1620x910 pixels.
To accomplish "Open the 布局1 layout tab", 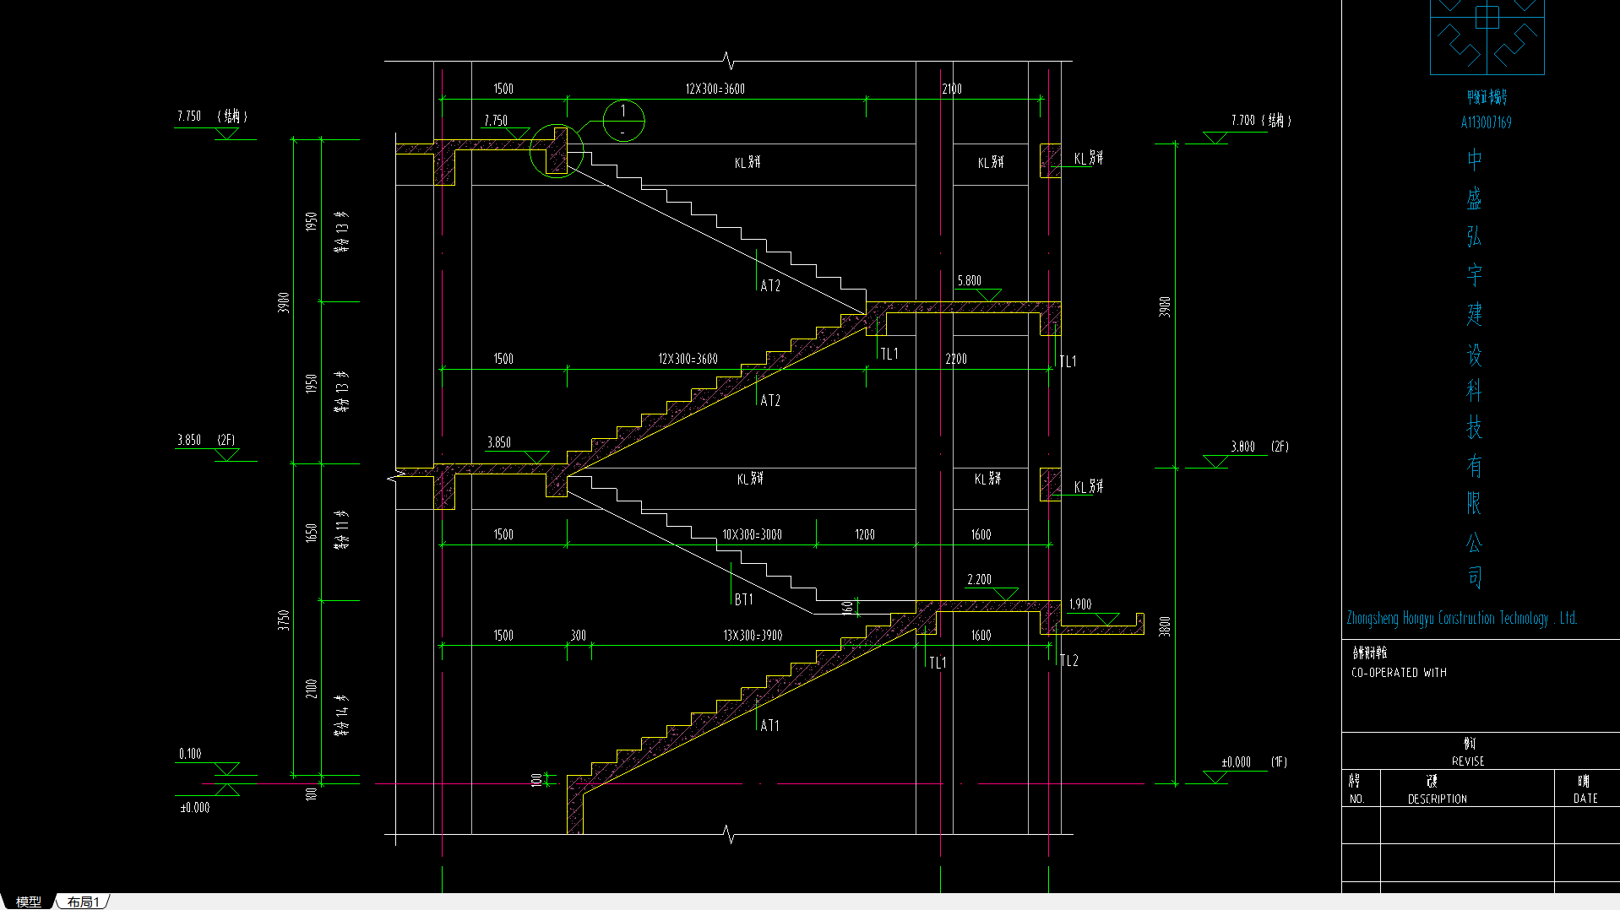I will [84, 902].
